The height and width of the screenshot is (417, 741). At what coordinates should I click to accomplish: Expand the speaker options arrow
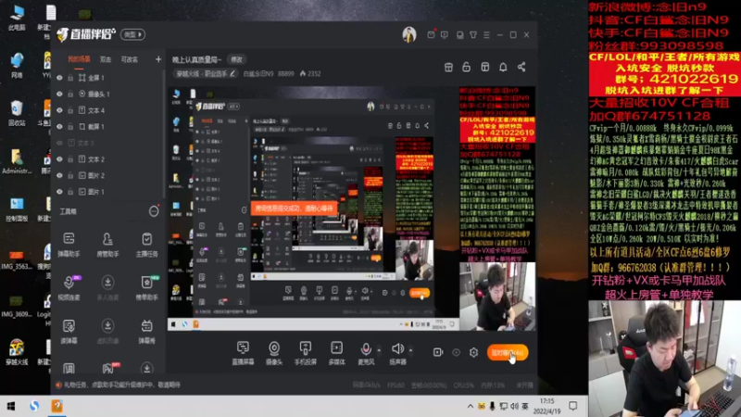[410, 350]
